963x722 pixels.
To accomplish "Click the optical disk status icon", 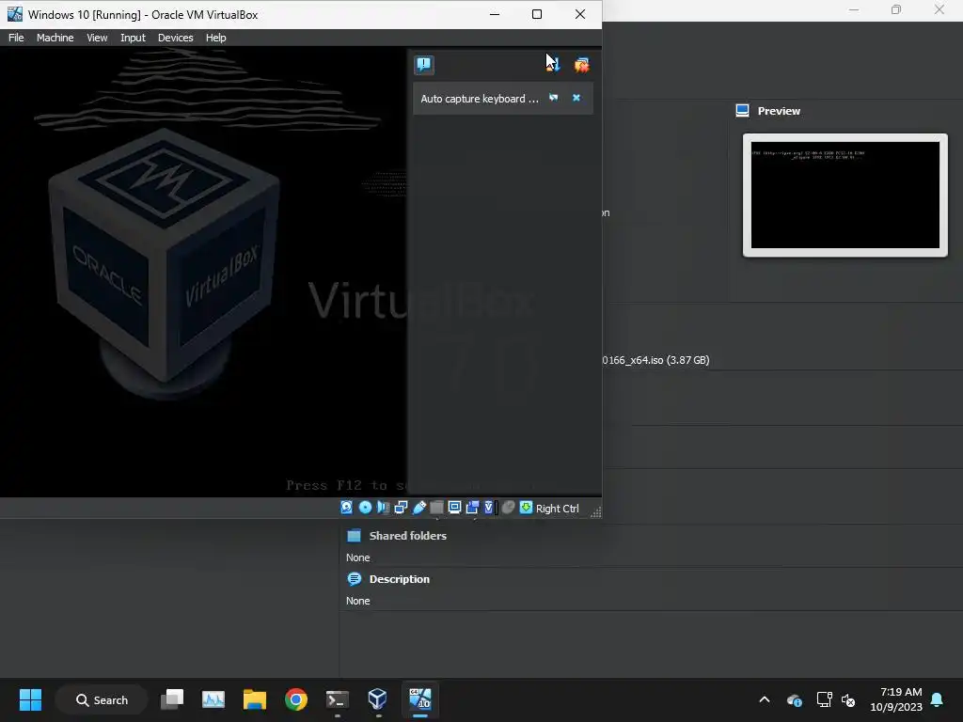I will (x=365, y=507).
